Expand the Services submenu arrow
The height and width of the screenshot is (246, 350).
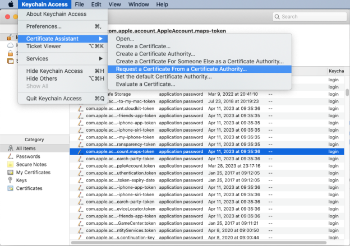101,58
